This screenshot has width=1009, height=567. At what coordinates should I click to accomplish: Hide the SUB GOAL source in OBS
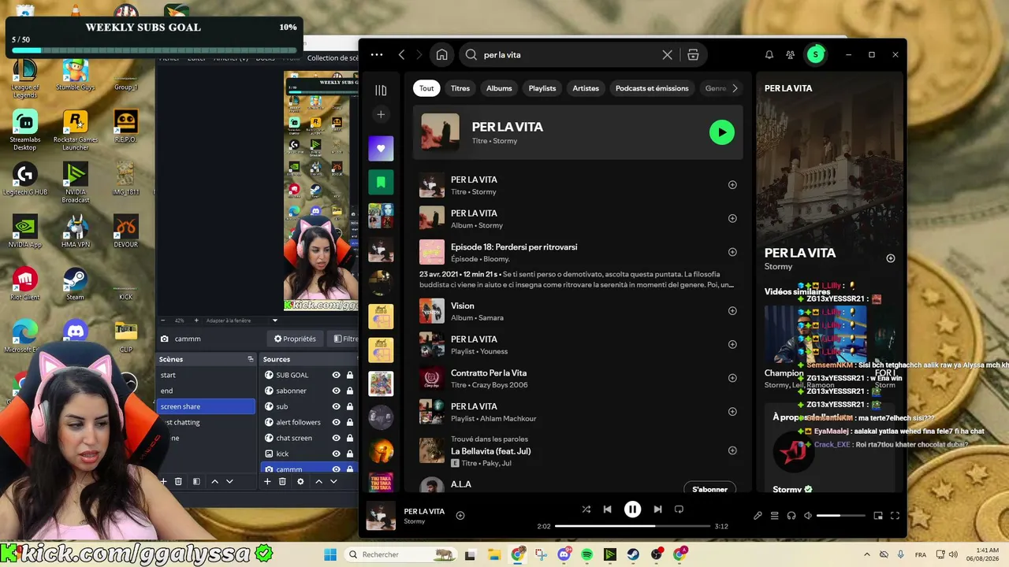(x=337, y=375)
